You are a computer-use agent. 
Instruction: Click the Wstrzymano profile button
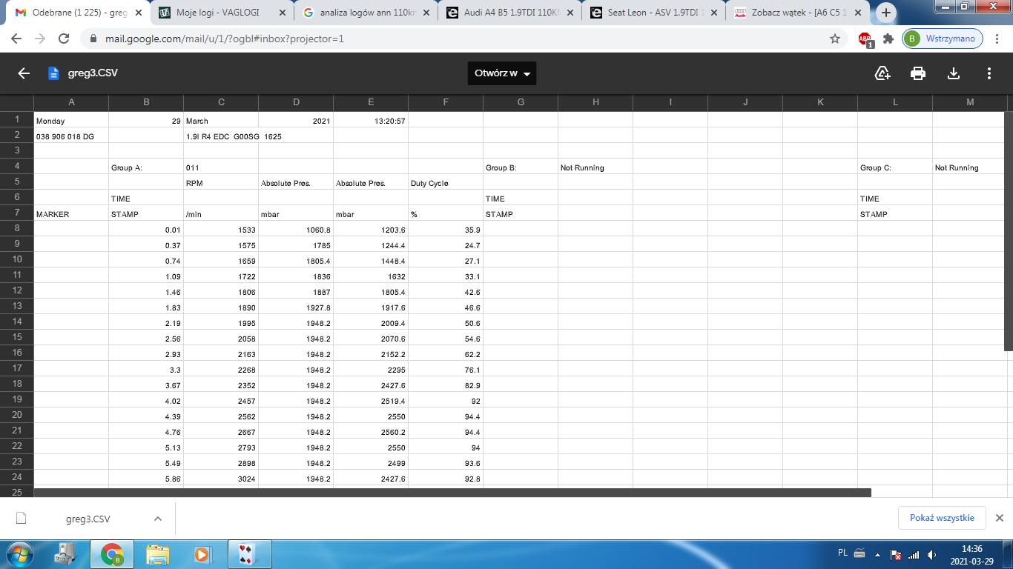click(943, 39)
